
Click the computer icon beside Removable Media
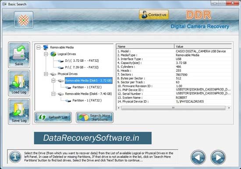46,47
